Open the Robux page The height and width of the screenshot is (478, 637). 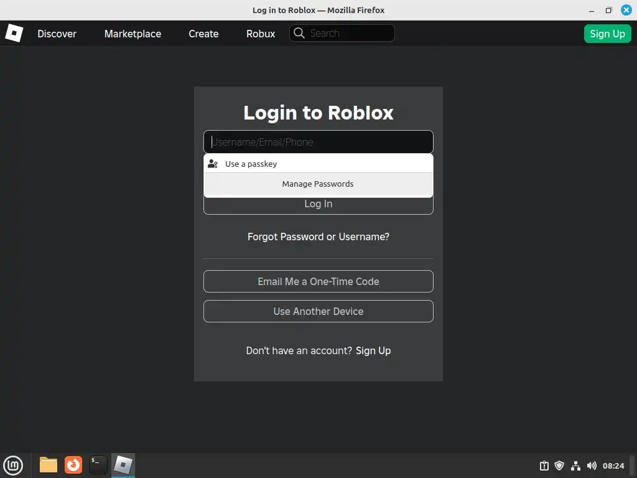261,34
